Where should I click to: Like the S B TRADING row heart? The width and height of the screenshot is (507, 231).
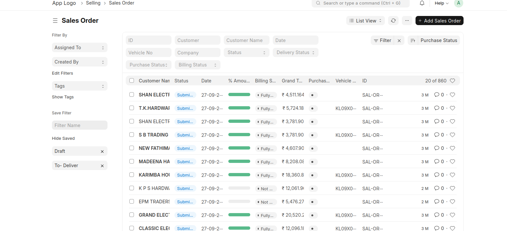coord(452,135)
